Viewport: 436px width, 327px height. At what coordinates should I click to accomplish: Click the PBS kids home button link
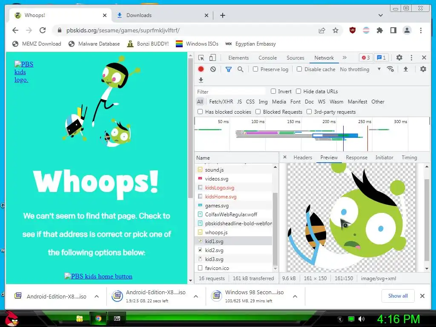click(98, 276)
